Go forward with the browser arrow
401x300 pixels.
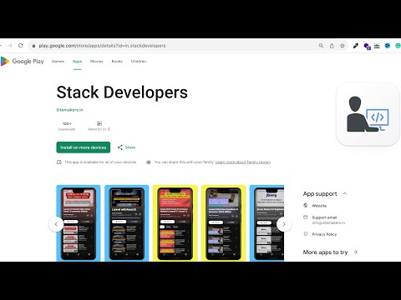click(10, 46)
